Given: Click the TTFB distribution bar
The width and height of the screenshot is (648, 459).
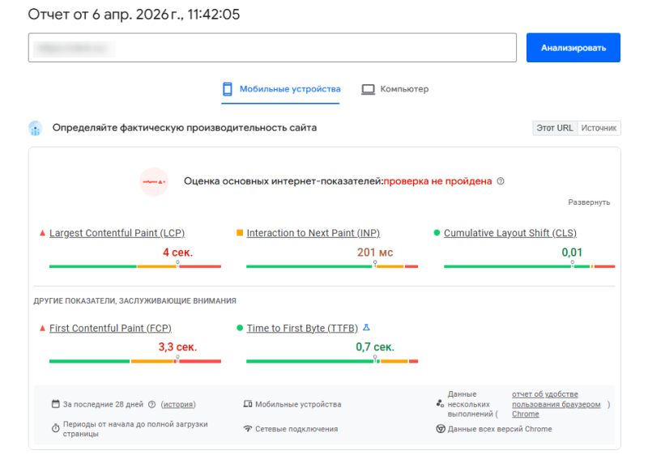Looking at the screenshot, I should [332, 362].
